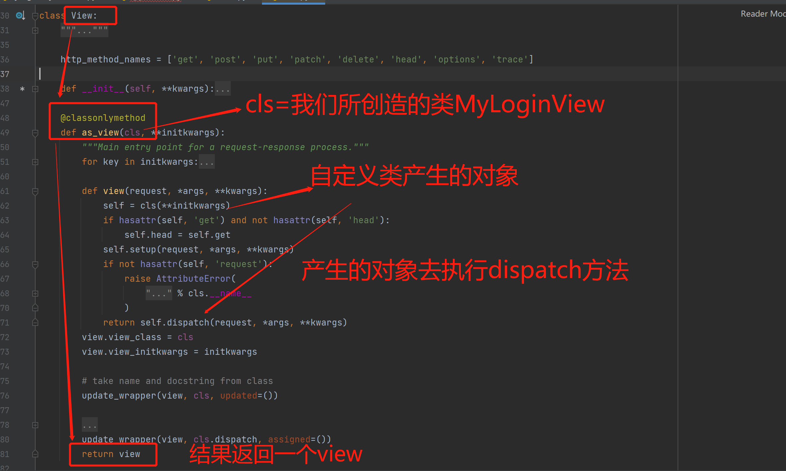
Task: Collapse the if-not-hasattr block on line 66
Action: coord(35,264)
